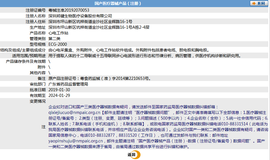Click the bottom 返回 button with orange circle
270x160 pixels.
pos(134,155)
